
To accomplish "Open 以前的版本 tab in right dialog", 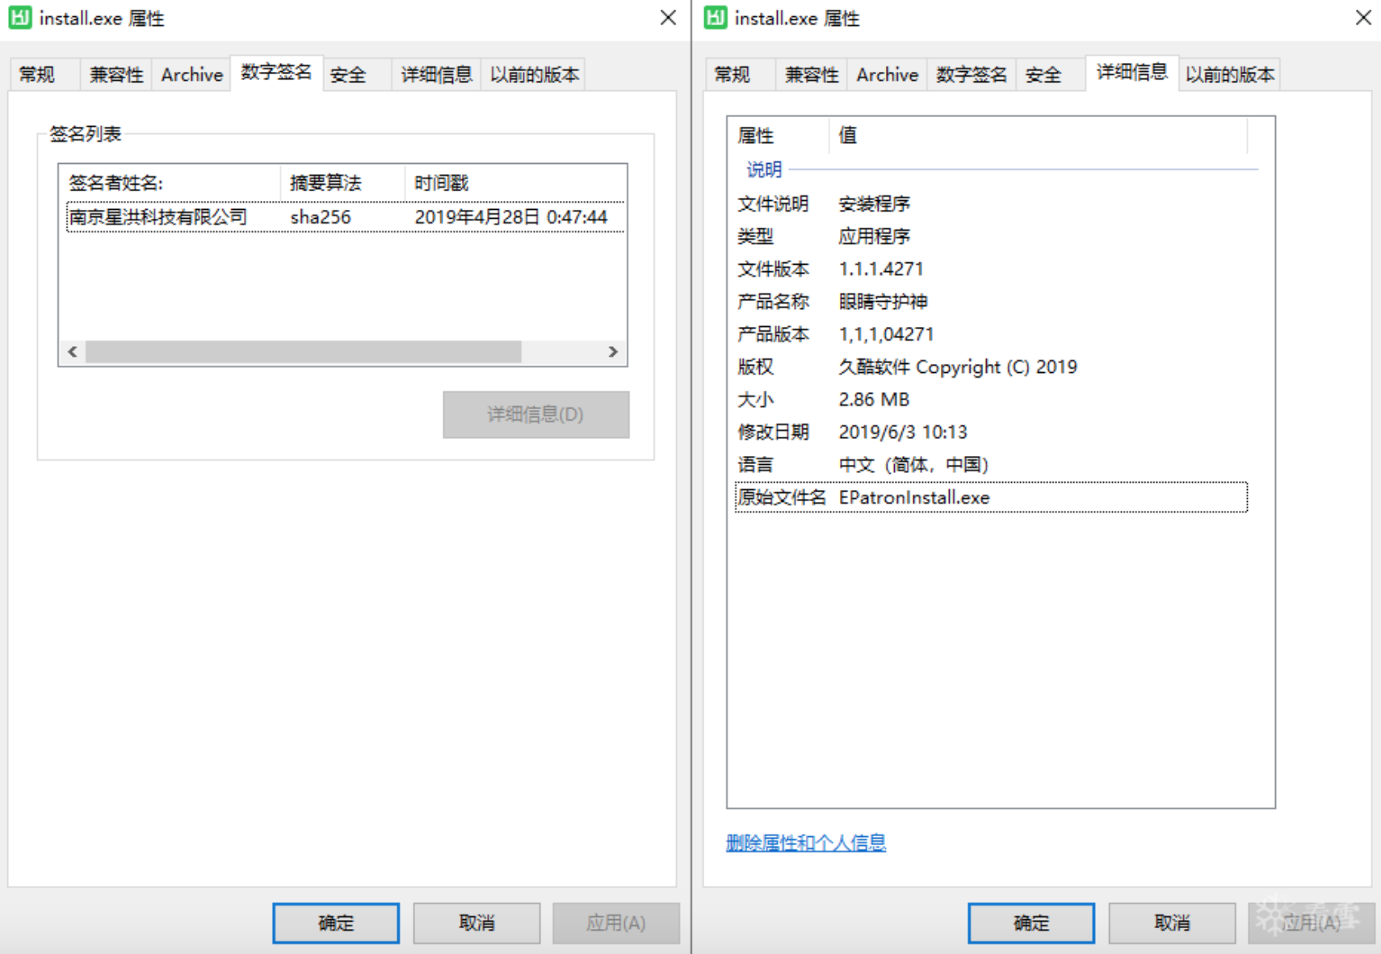I will [1229, 75].
